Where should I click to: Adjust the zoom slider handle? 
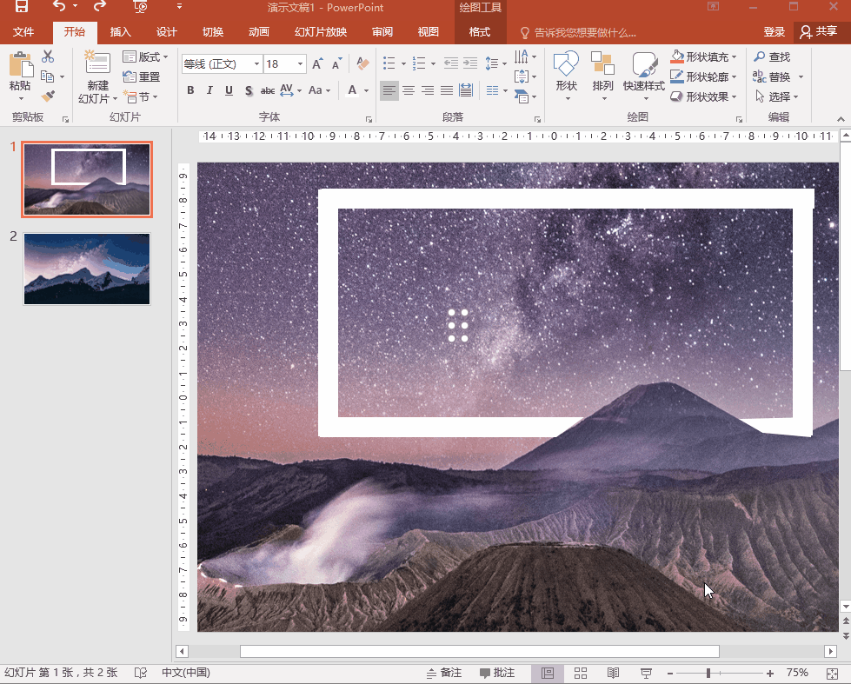point(708,674)
